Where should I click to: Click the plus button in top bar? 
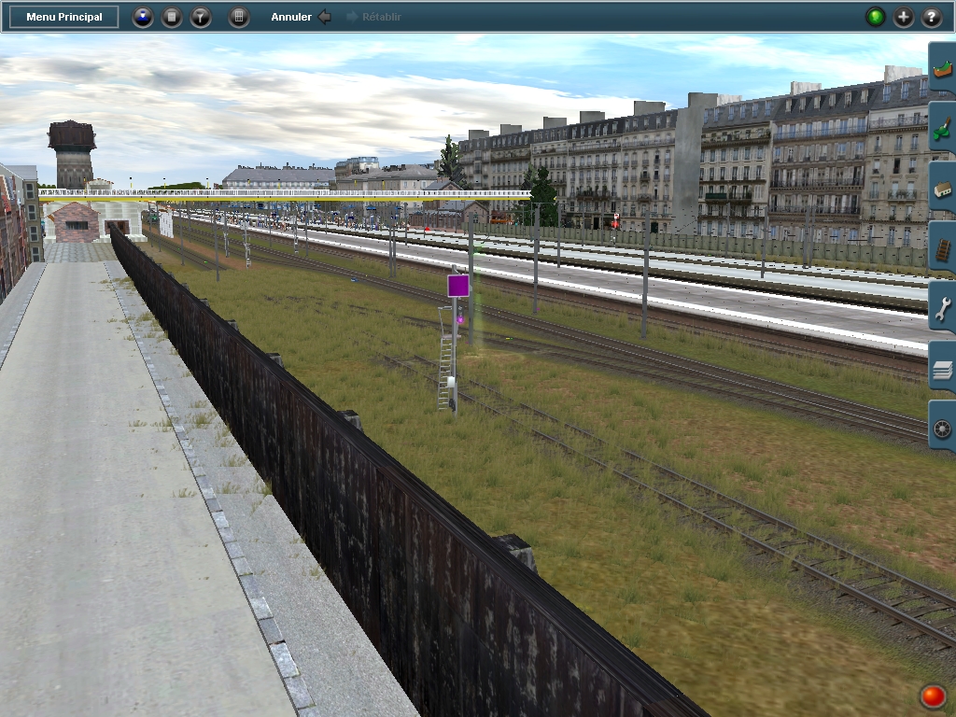pos(903,17)
